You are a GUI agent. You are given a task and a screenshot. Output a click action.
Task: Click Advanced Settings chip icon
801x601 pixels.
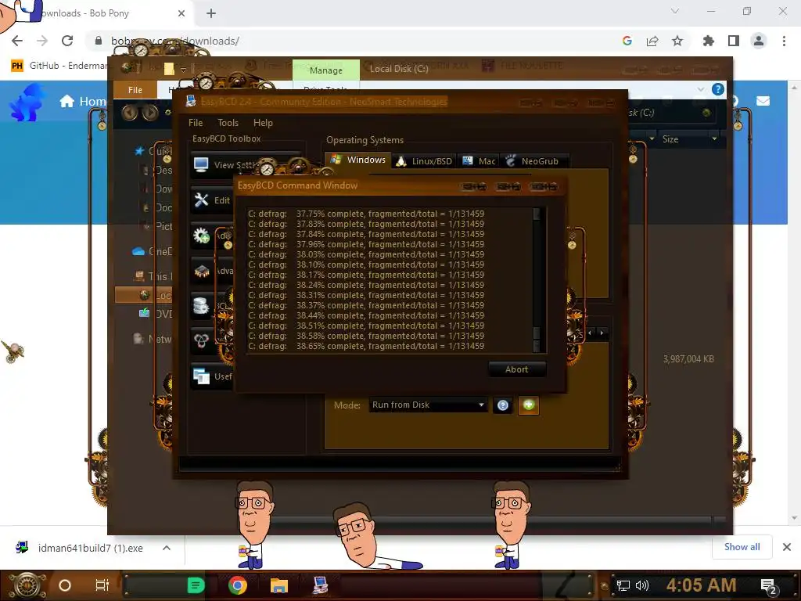(x=201, y=271)
